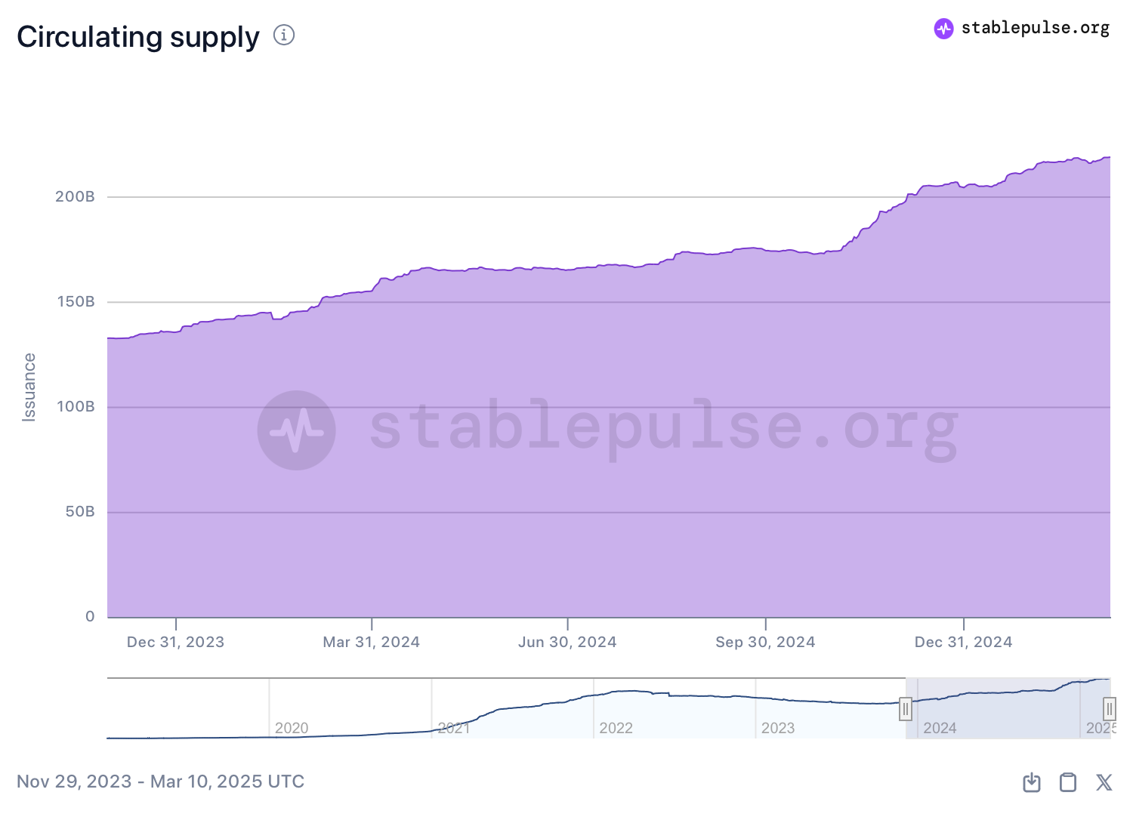Screen dimensions: 1133x817
Task: Download the chart image
Action: [1032, 782]
